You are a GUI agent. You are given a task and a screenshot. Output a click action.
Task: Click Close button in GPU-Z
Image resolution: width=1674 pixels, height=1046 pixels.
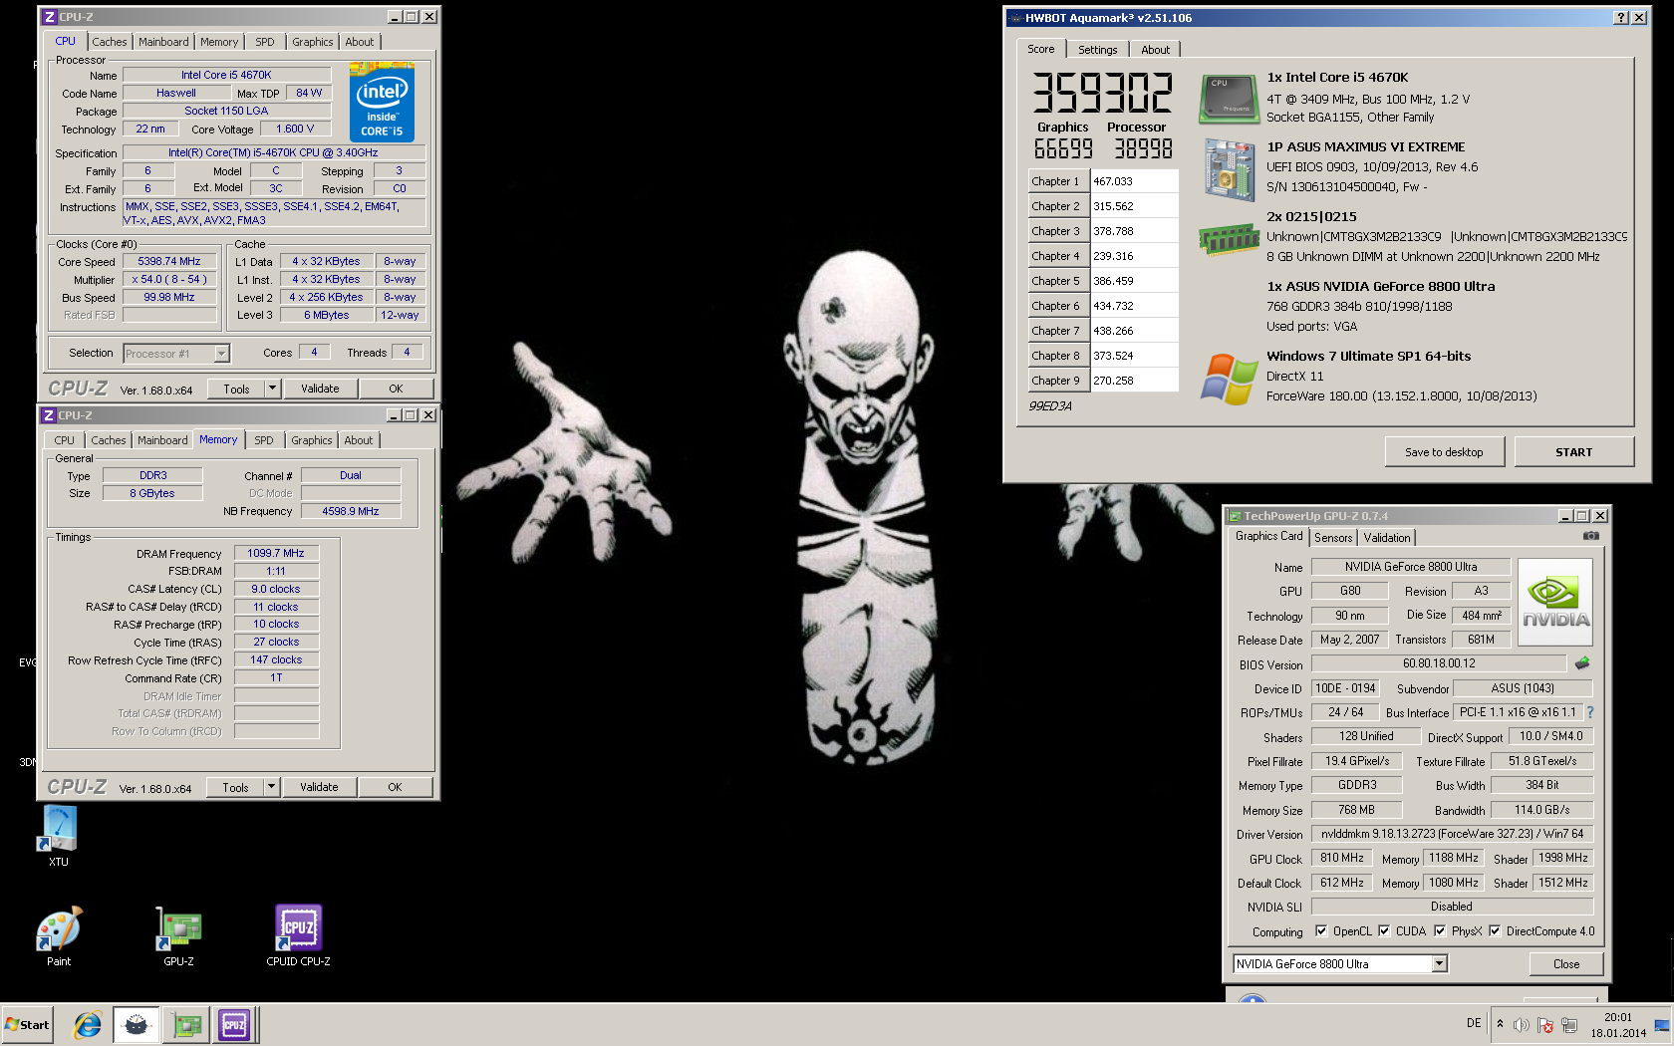tap(1566, 963)
